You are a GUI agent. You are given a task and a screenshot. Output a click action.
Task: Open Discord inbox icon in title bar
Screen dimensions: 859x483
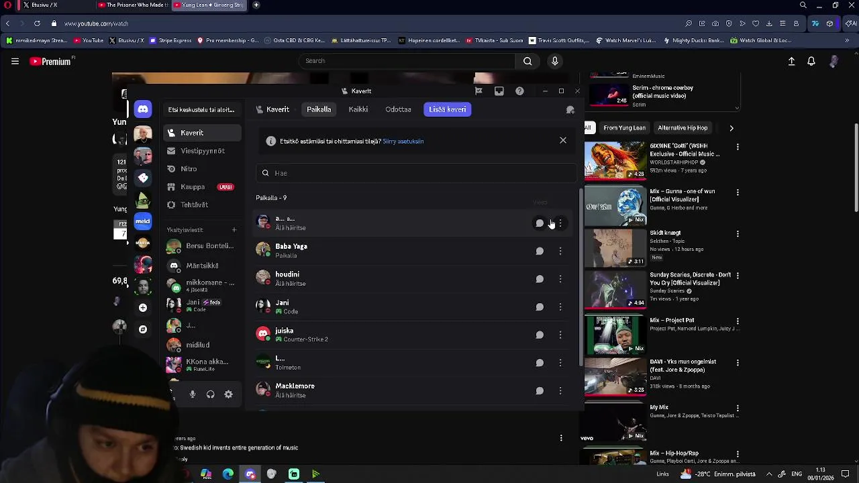click(499, 91)
